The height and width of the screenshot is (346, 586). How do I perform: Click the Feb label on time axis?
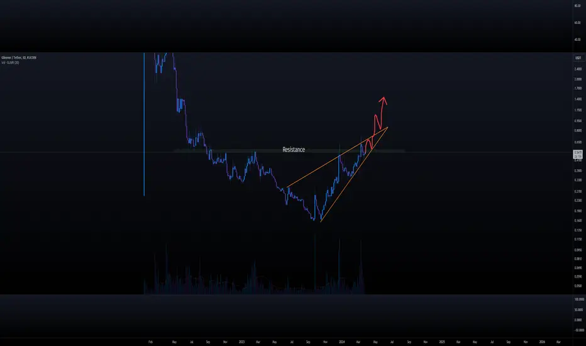pyautogui.click(x=150, y=342)
